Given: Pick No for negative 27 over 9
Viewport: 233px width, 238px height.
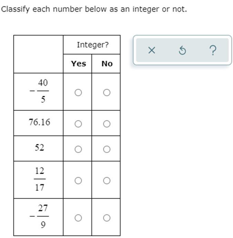Looking at the screenshot, I should point(107,218).
